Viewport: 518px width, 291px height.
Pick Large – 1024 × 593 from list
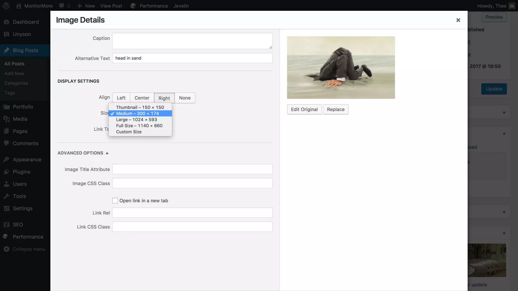coord(136,120)
